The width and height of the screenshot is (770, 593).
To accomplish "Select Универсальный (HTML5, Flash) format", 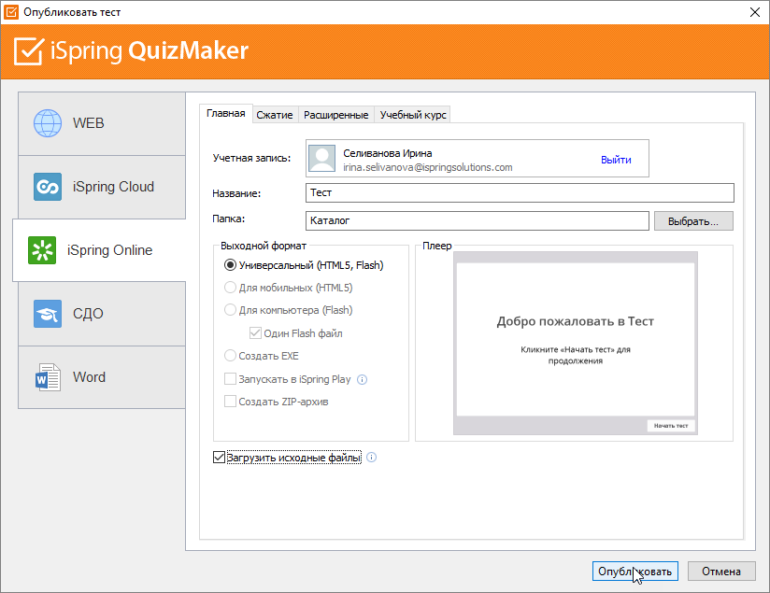I will point(230,265).
